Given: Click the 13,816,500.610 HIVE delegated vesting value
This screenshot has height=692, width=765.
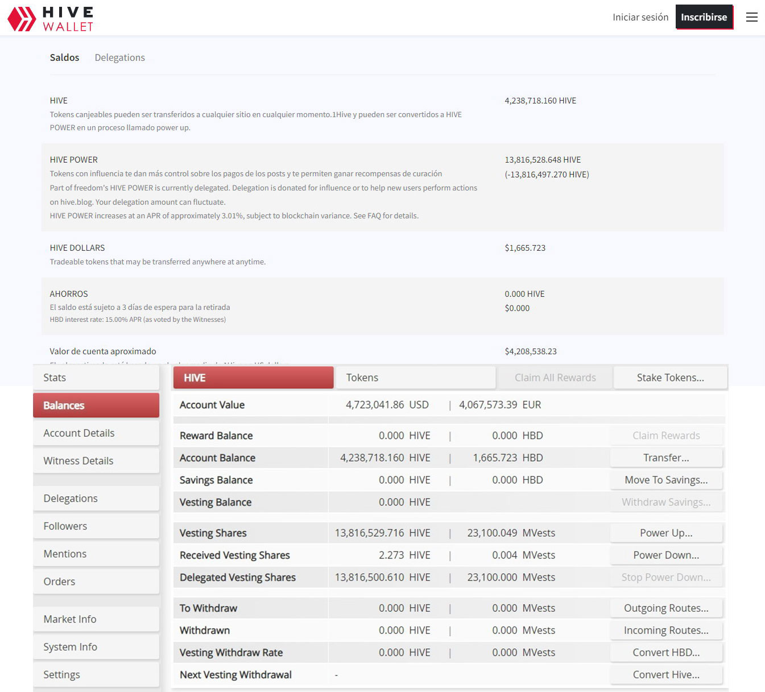Looking at the screenshot, I should (x=382, y=577).
